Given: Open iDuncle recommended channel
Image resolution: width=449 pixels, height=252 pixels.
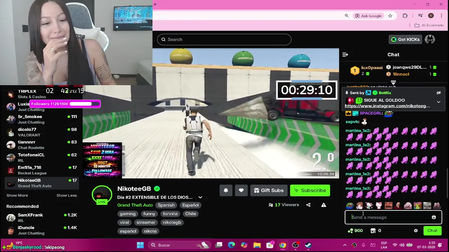Looking at the screenshot, I should tap(41, 230).
